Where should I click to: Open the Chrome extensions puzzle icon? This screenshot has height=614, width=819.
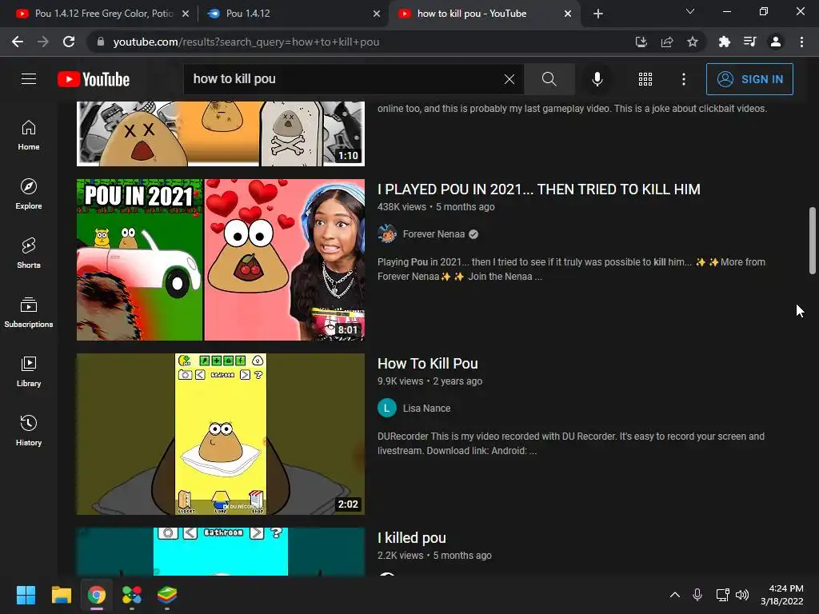724,42
